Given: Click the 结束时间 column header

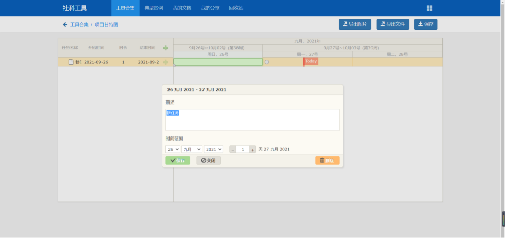Looking at the screenshot, I should point(148,48).
